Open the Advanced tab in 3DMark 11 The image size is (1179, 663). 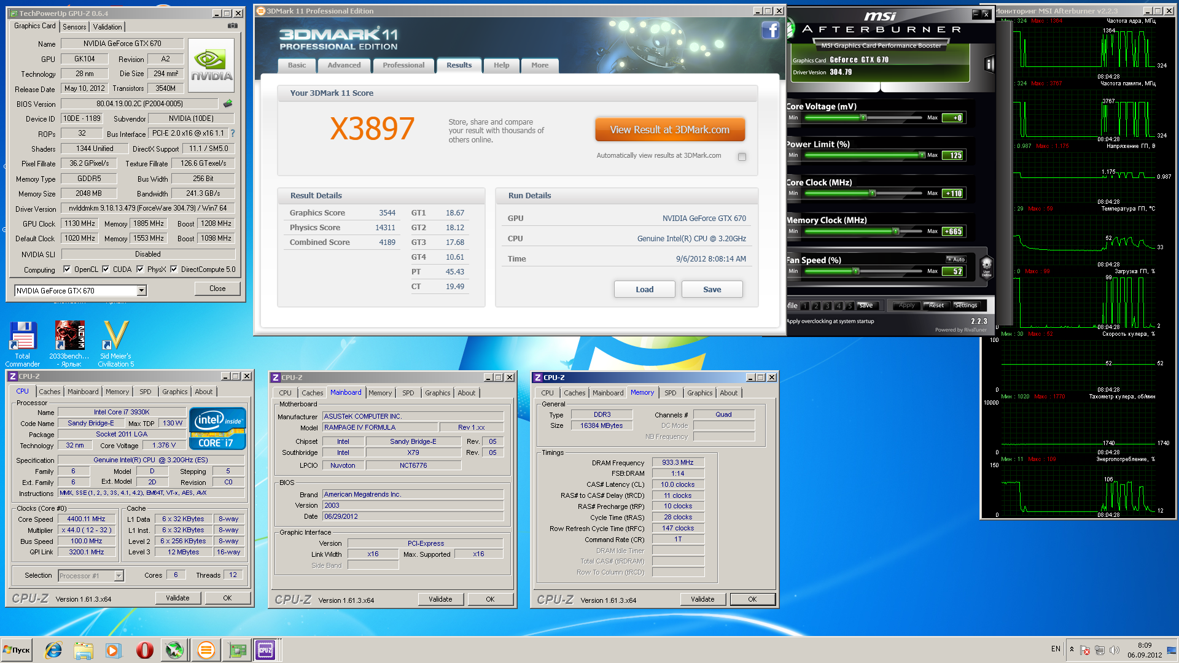(344, 65)
